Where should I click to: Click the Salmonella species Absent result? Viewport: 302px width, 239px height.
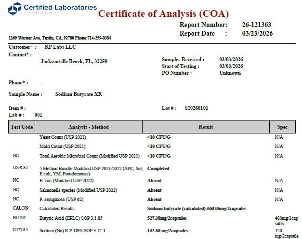(x=154, y=190)
